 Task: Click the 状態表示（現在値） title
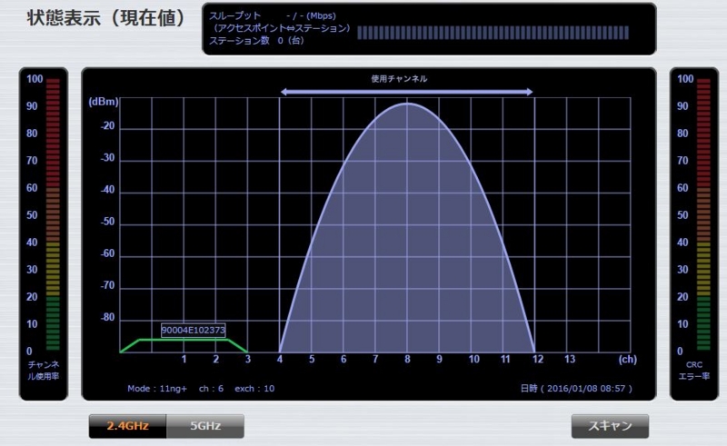[x=107, y=18]
